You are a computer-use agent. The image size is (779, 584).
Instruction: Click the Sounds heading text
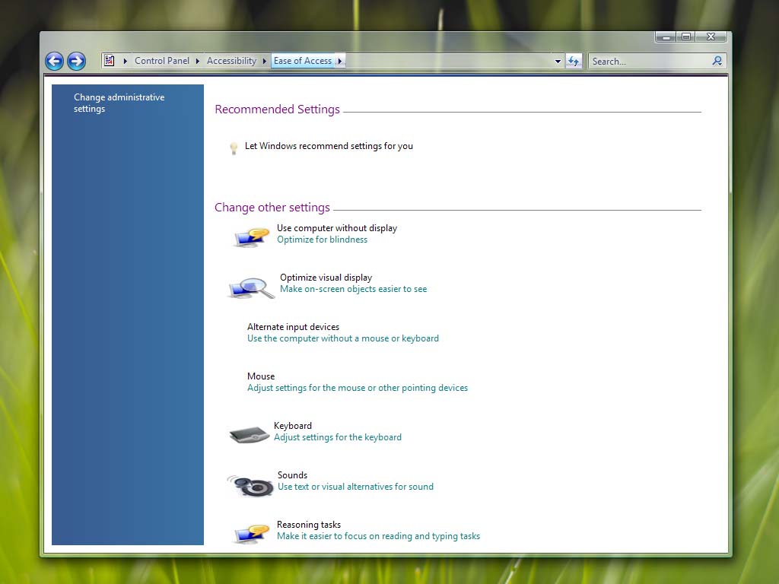(x=292, y=475)
